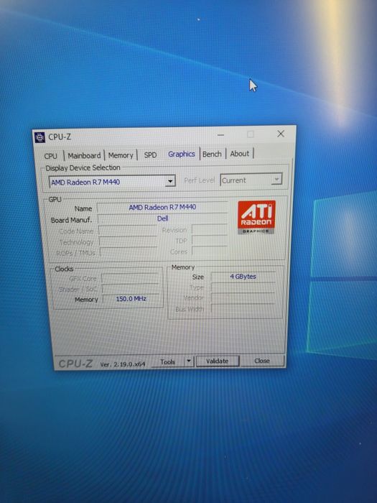The height and width of the screenshot is (503, 377).
Task: Click the Validate button
Action: [x=217, y=361]
